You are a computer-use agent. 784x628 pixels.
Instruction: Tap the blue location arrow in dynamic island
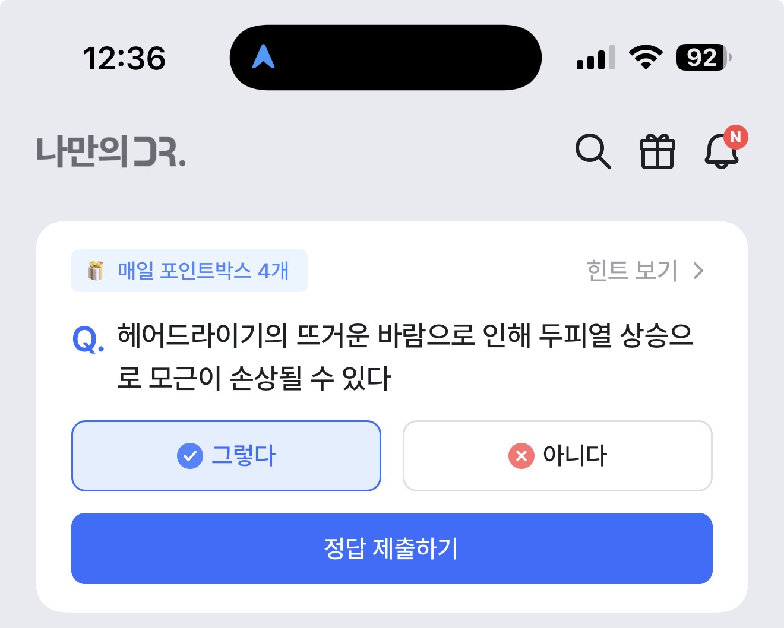(263, 57)
